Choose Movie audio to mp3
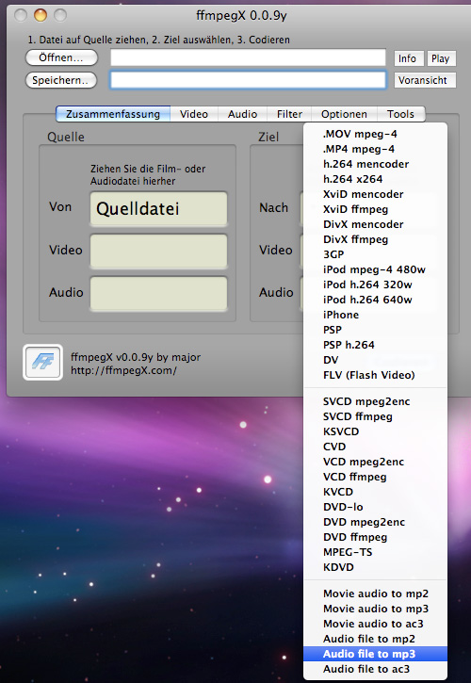This screenshot has height=683, width=471. 375,609
